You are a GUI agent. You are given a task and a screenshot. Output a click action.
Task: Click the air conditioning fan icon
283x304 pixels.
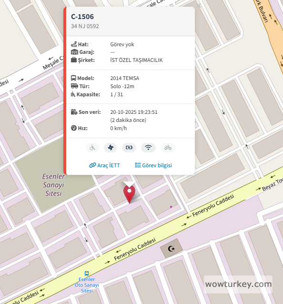(111, 148)
